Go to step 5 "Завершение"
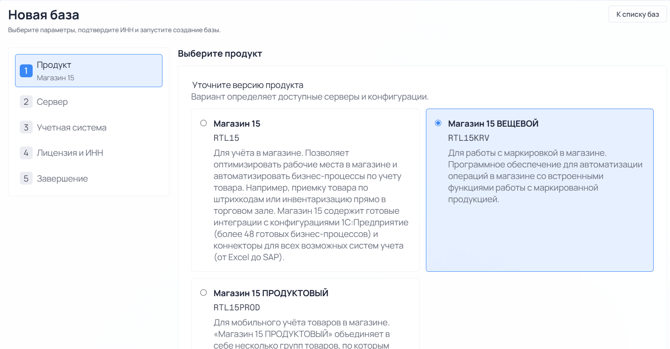This screenshot has width=670, height=349. 89,179
